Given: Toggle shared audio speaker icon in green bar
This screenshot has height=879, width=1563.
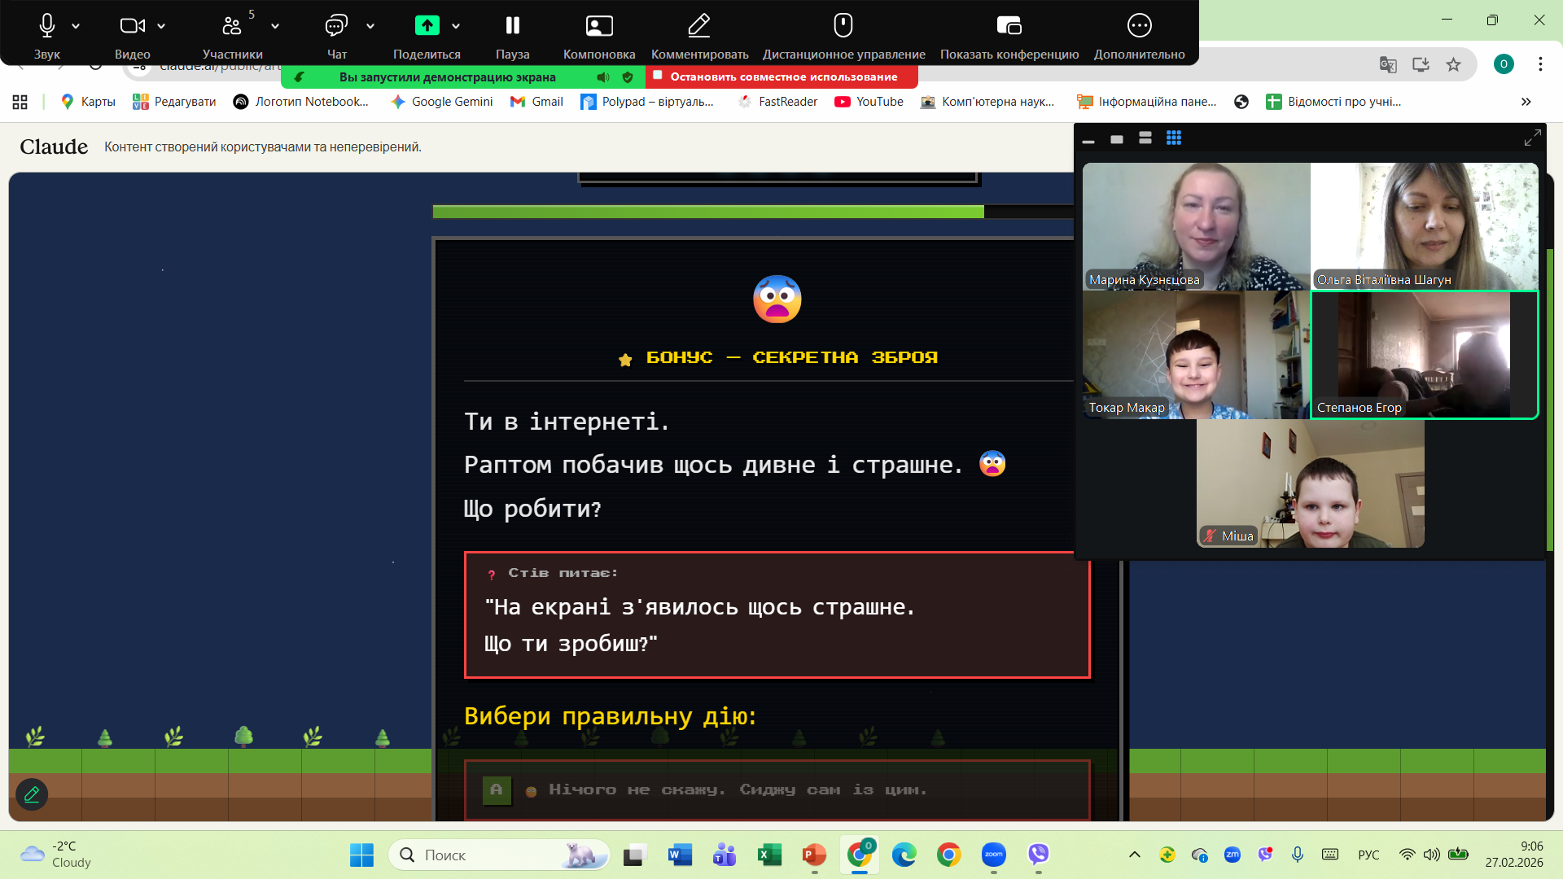Looking at the screenshot, I should point(602,77).
